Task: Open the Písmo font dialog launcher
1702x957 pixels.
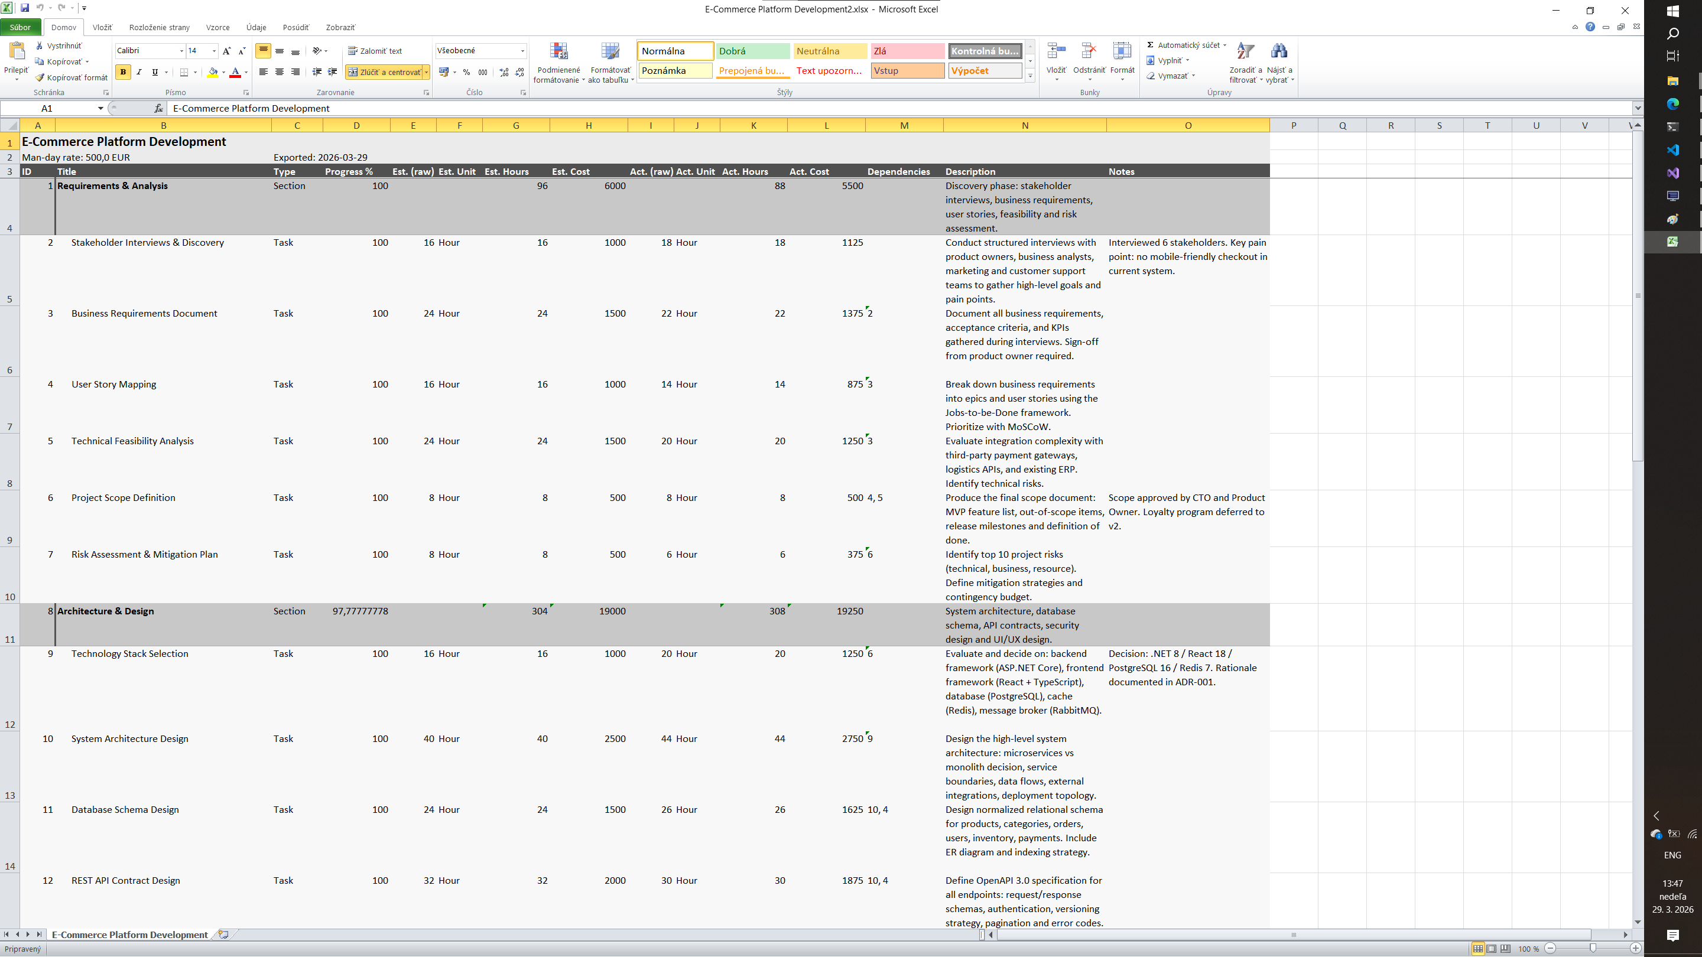Action: (246, 93)
